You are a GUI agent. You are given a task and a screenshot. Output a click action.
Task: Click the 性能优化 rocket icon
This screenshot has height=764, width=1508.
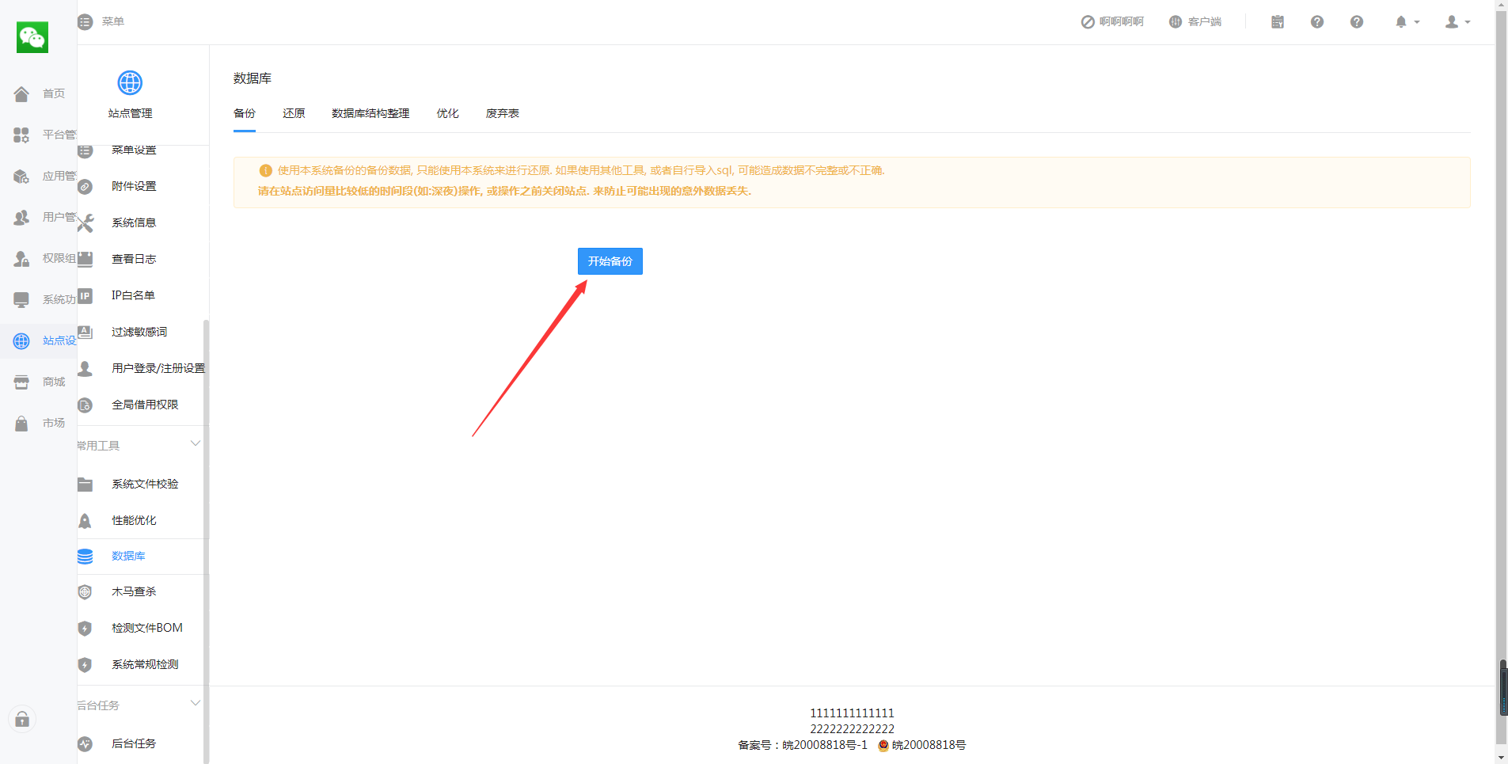coord(85,521)
